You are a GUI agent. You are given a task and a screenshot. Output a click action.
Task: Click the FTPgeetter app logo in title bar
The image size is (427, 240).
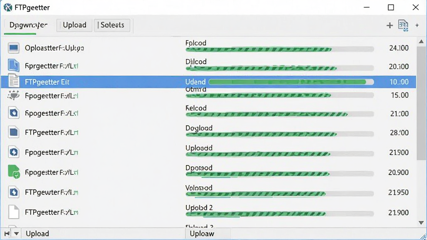click(8, 7)
